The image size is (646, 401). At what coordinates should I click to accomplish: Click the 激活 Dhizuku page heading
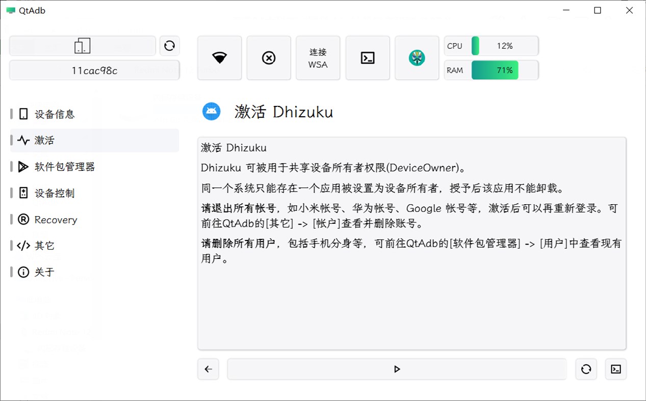click(283, 112)
